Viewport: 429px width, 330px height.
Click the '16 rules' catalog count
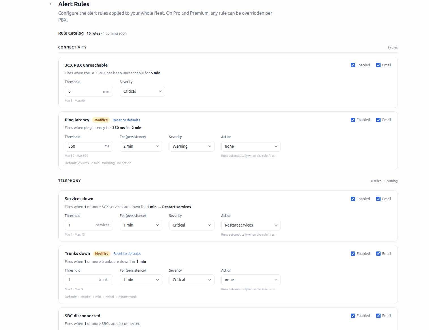tap(93, 33)
